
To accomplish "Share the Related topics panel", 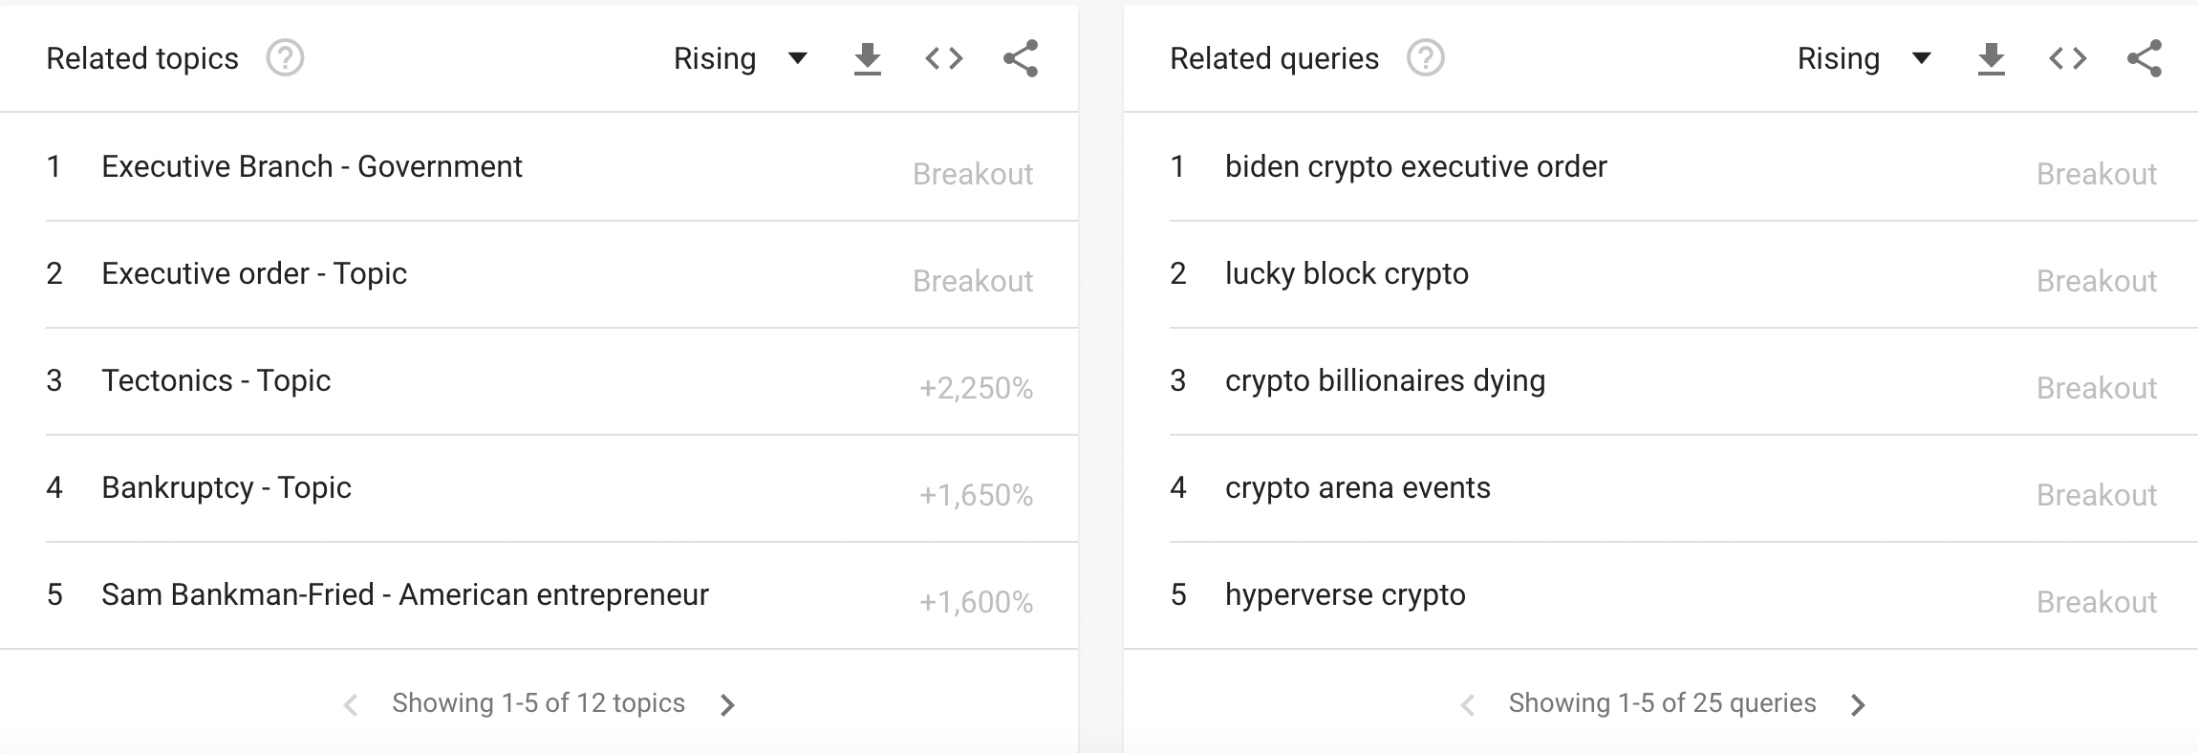I will (1020, 59).
